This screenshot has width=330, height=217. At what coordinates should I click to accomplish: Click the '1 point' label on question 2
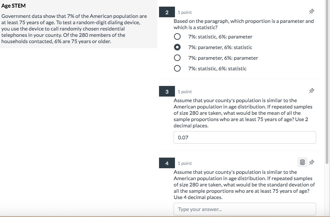tap(185, 12)
